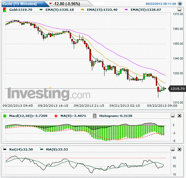Click the 1350.00 price axis label
186x178 pixels.
pyautogui.click(x=178, y=44)
